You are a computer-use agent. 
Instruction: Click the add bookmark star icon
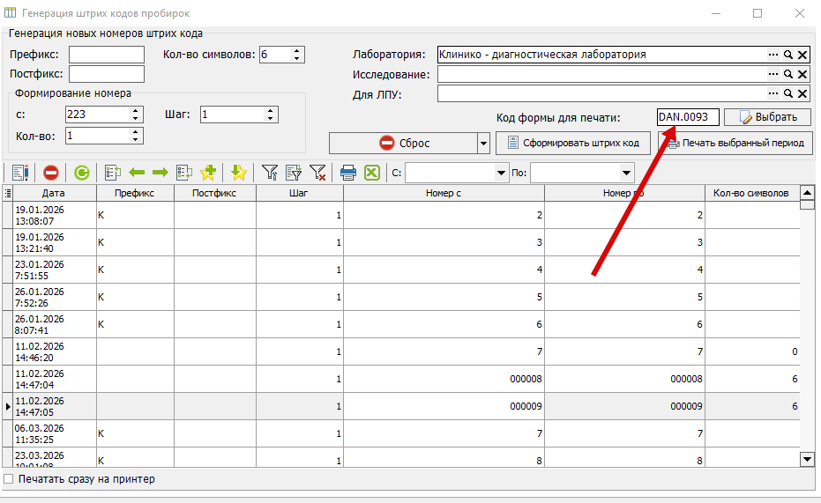pyautogui.click(x=208, y=172)
